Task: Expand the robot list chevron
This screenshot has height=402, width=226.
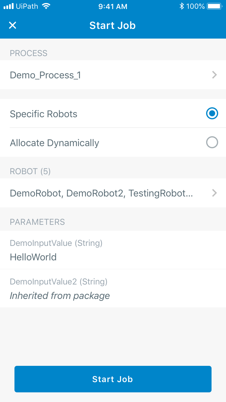Action: [x=214, y=193]
